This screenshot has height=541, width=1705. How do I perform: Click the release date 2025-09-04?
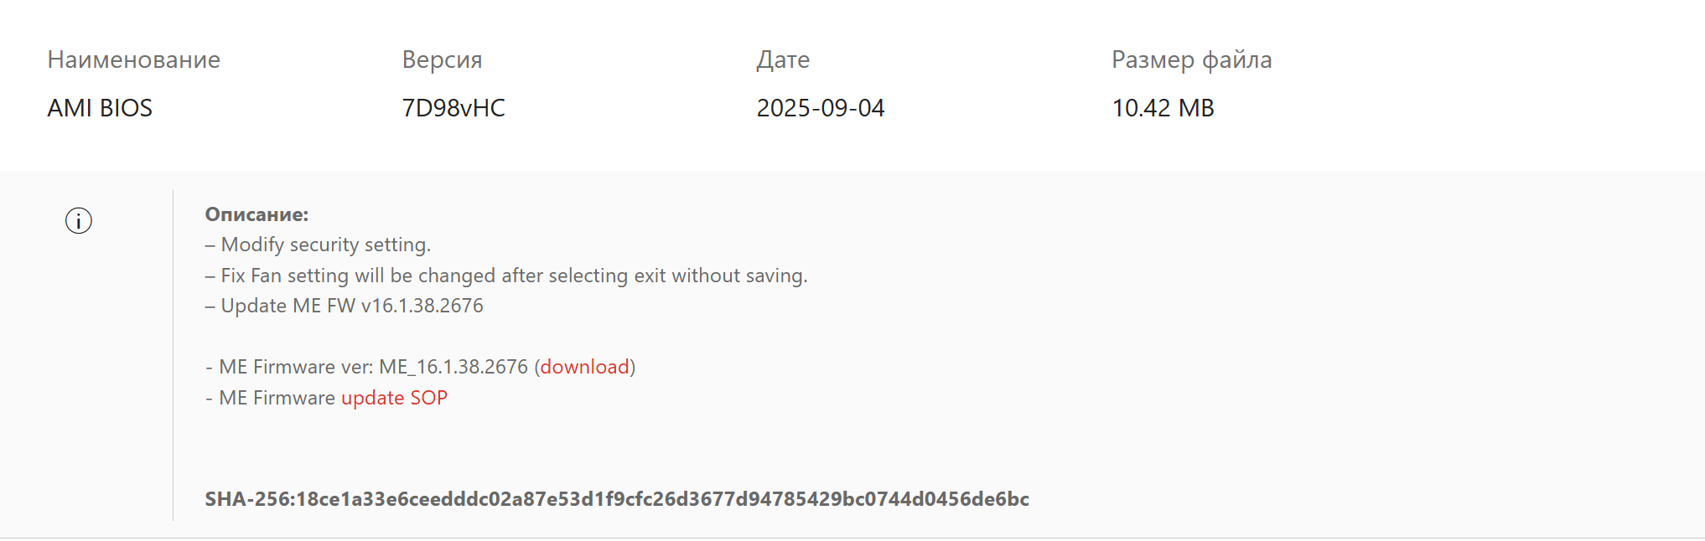(x=820, y=108)
